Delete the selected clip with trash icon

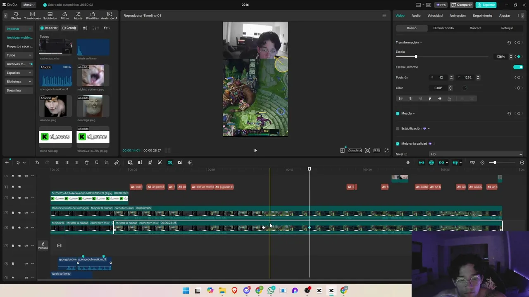point(87,163)
